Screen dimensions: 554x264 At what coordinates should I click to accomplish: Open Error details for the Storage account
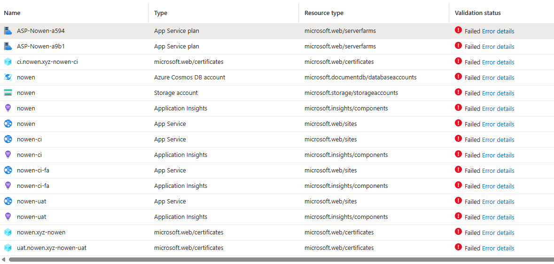(x=498, y=93)
